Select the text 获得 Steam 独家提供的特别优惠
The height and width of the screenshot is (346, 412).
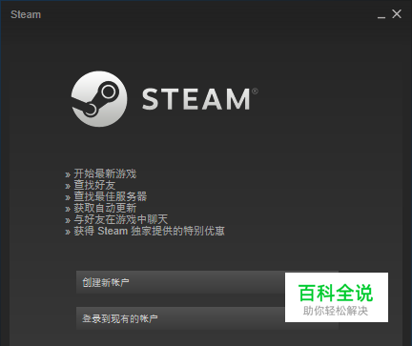click(150, 231)
